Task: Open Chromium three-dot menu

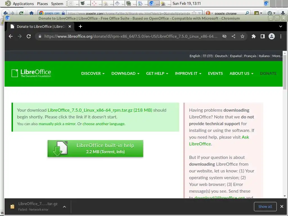Action: 281,36
